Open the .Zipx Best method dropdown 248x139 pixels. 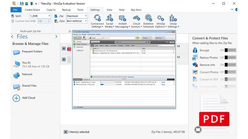coord(86,21)
